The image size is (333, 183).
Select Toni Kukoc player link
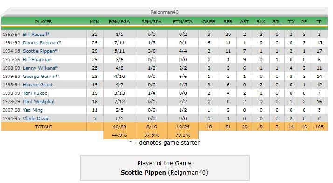pos(35,93)
